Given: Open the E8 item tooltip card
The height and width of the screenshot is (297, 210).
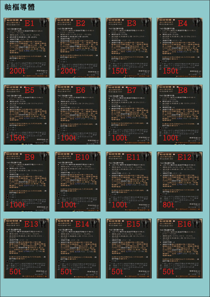Looking at the screenshot, I should (180, 115).
